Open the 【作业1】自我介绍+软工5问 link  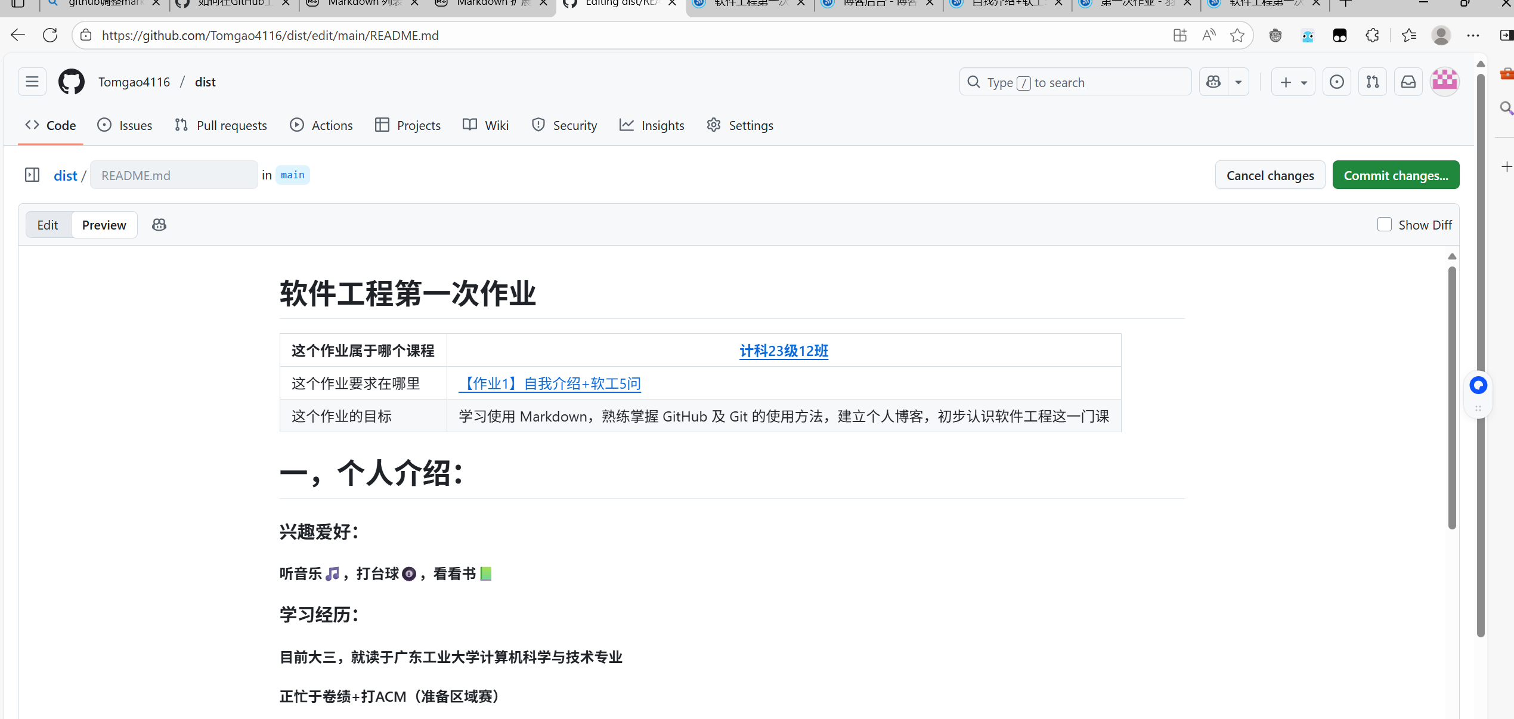tap(549, 383)
